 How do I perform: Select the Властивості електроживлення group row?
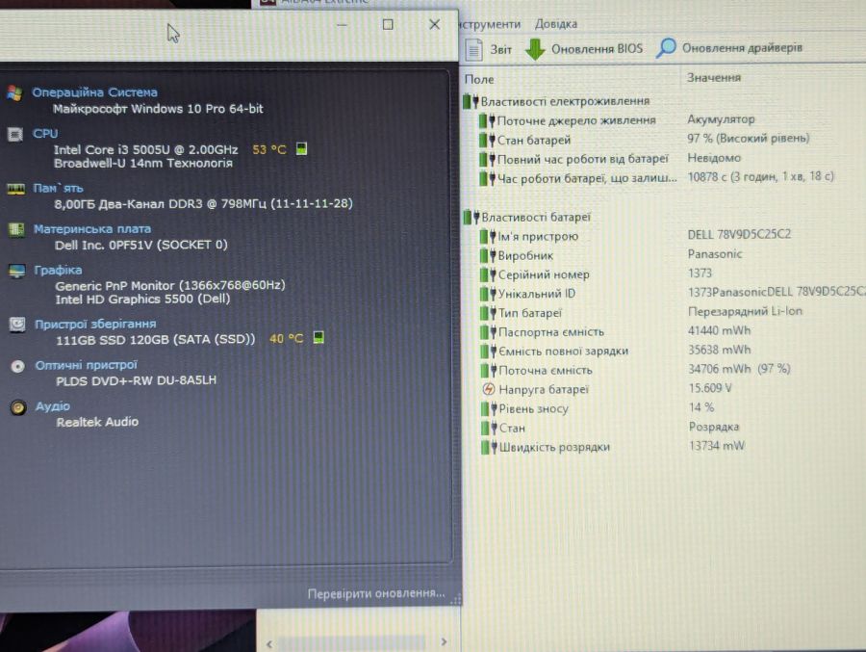coord(556,101)
